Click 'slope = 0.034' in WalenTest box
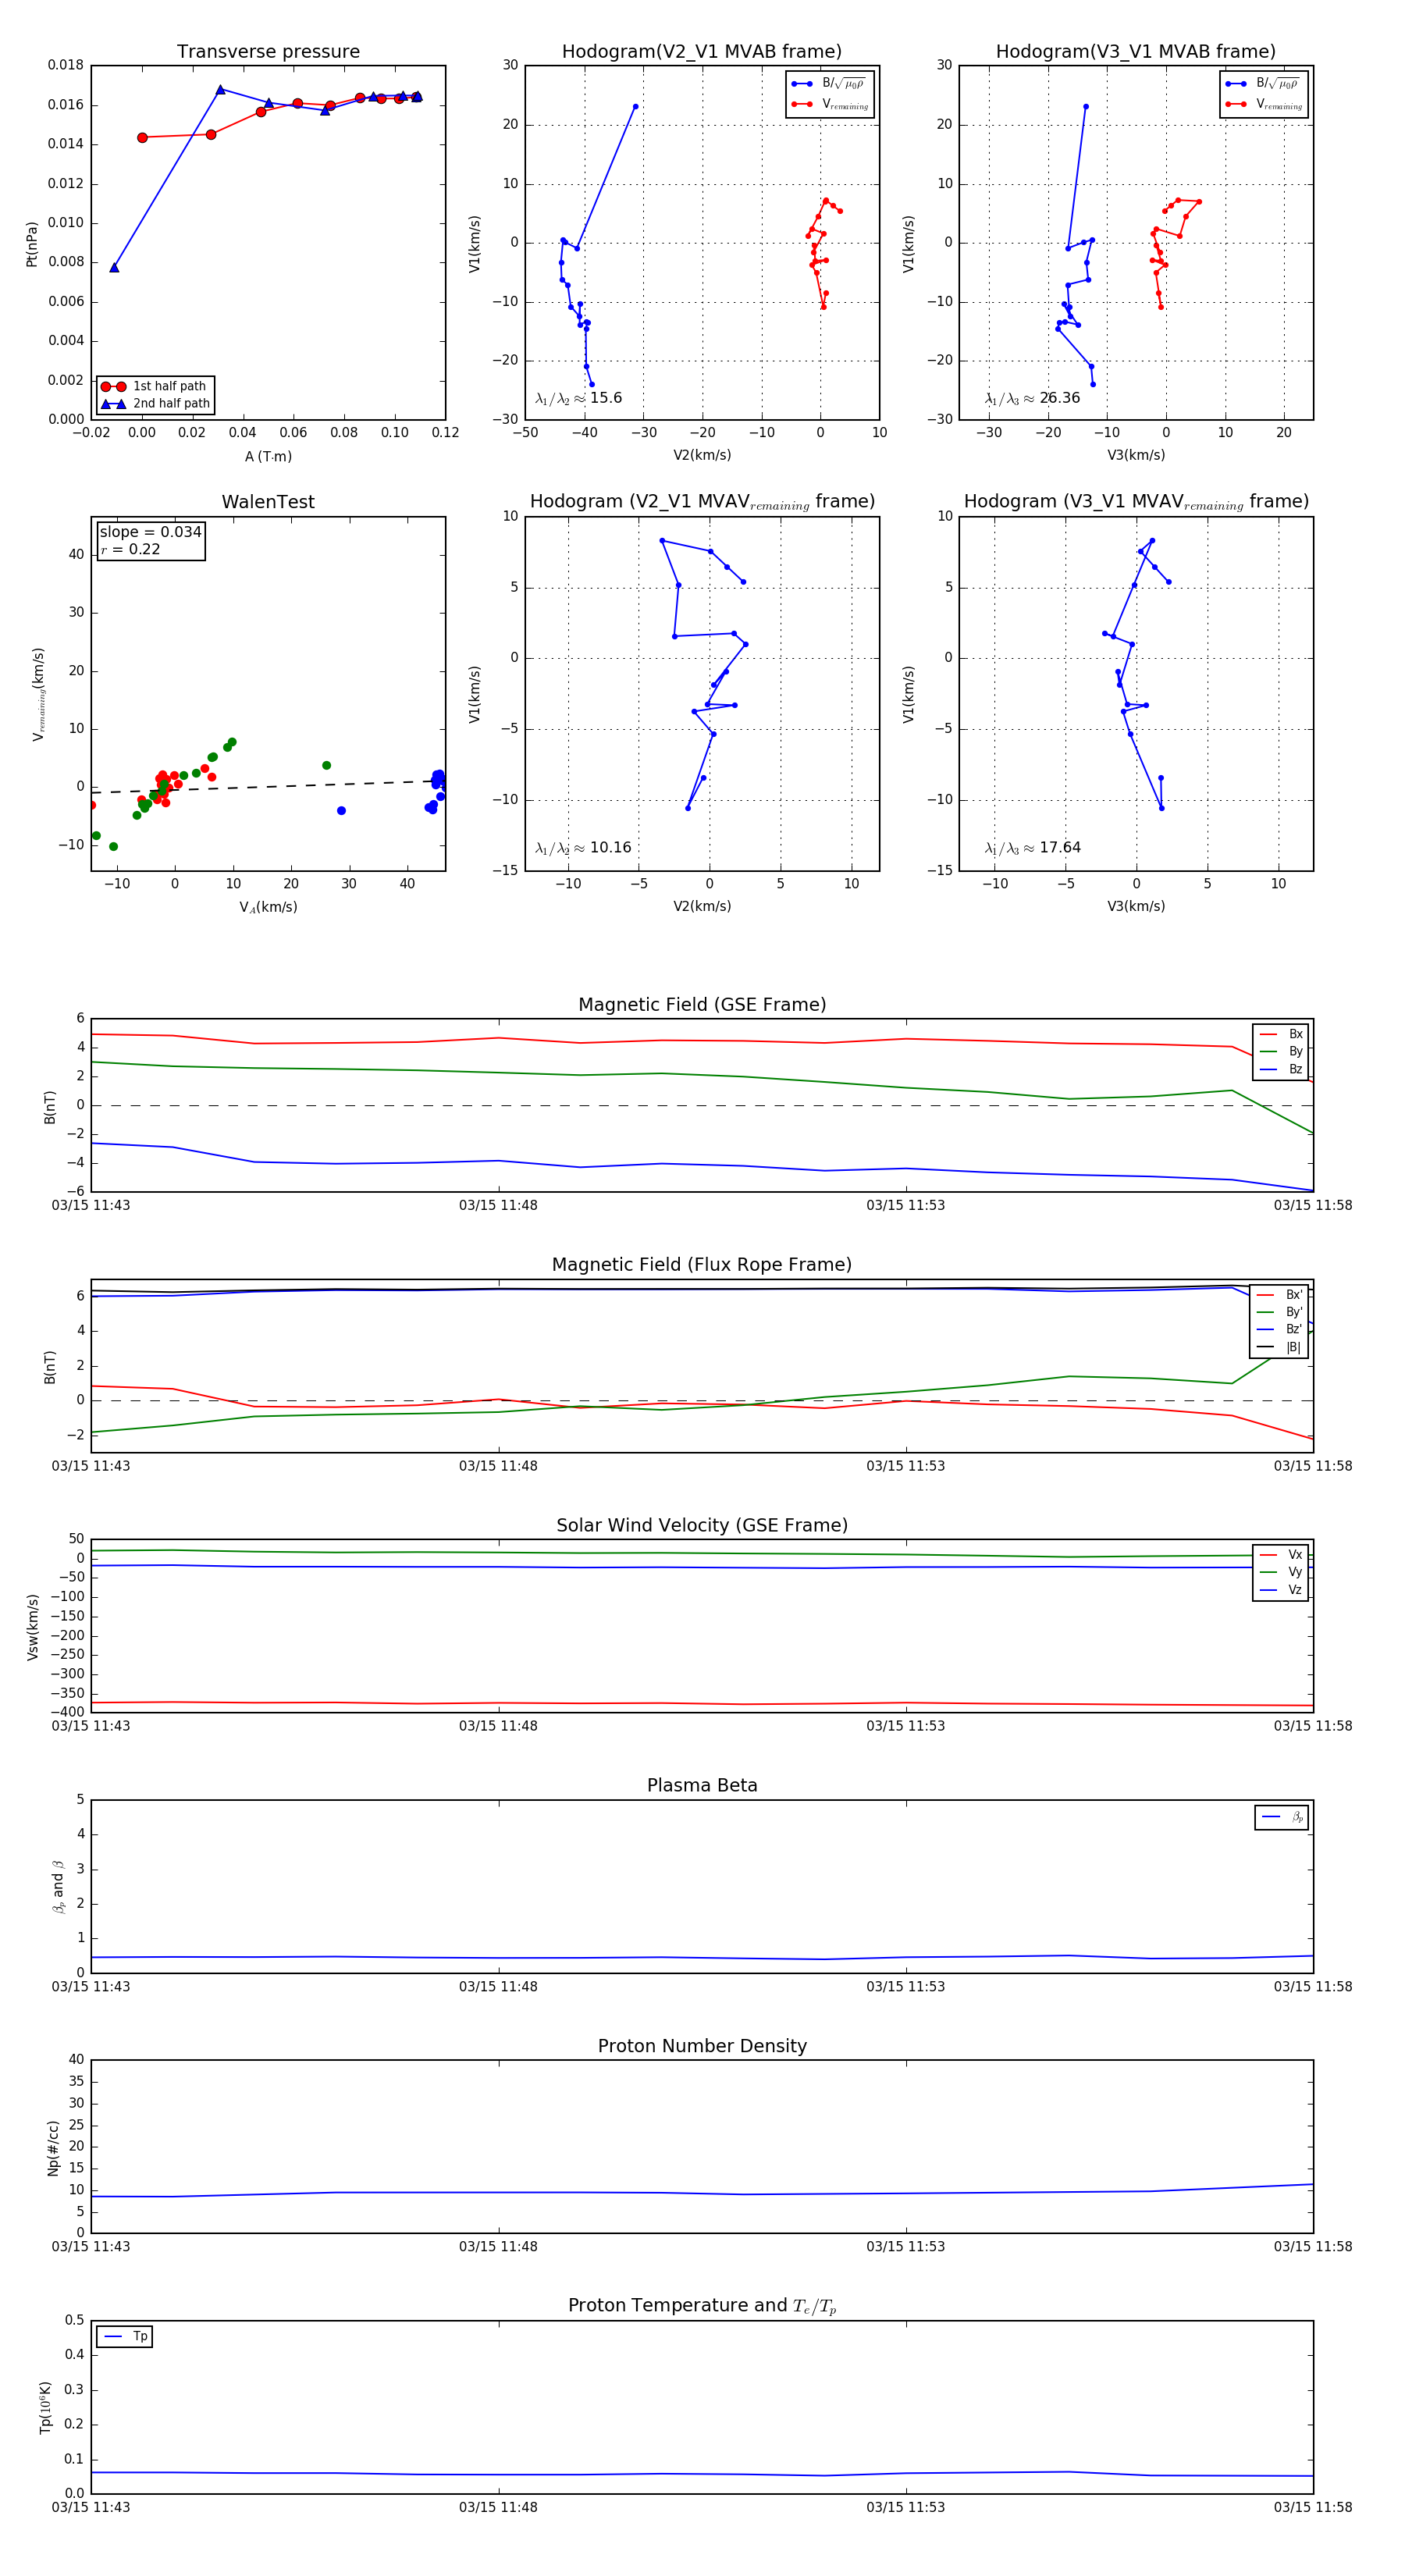 pos(151,532)
